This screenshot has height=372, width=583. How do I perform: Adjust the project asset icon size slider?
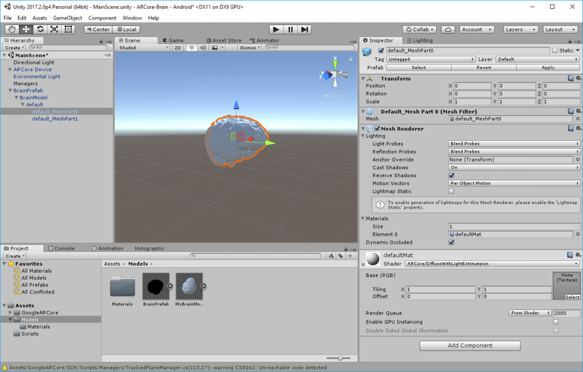(x=340, y=358)
